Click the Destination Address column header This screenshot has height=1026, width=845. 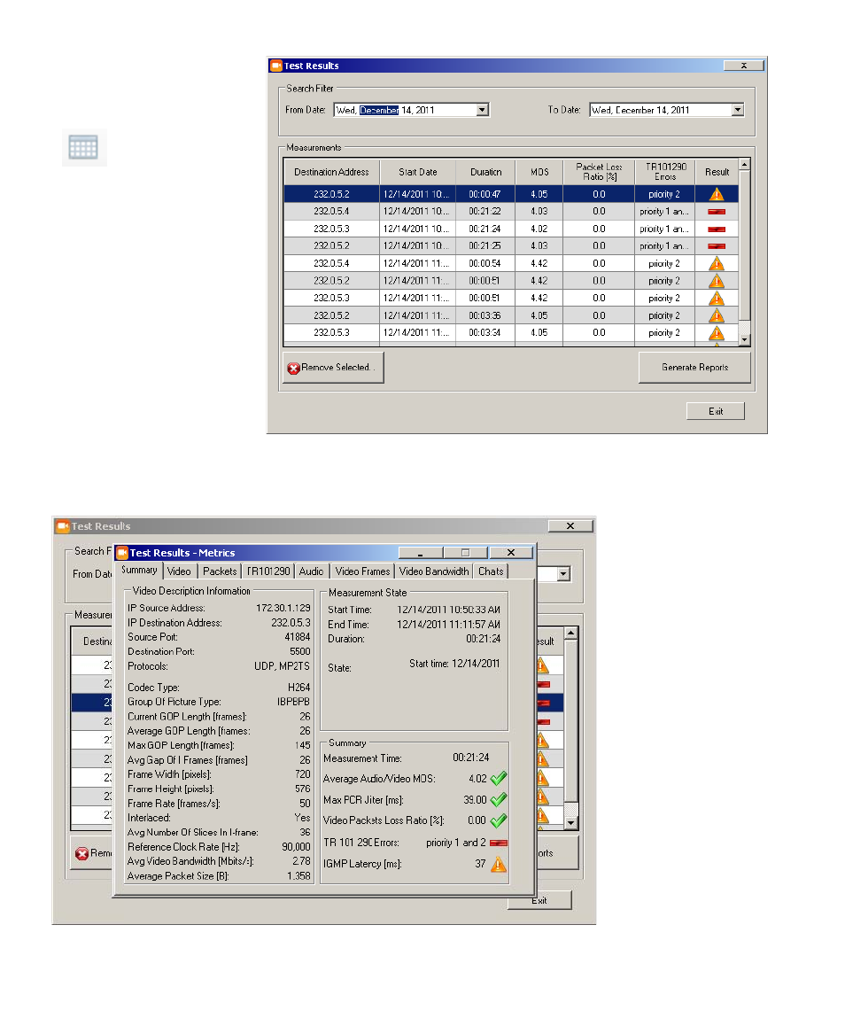tap(331, 172)
